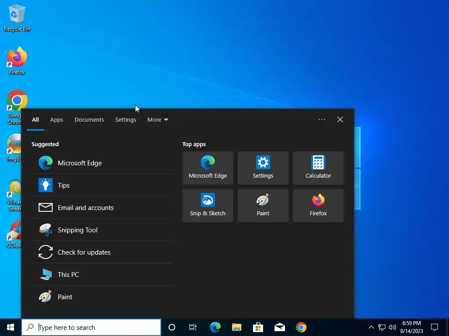Viewport: 449px width, 336px height.
Task: Switch to the Apps search tab
Action: pos(57,119)
